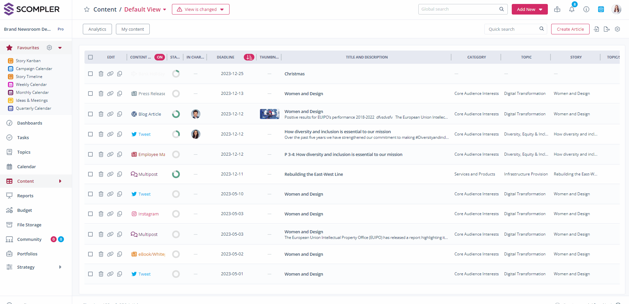This screenshot has width=629, height=304.
Task: Select the Press Release row checkbox
Action: (x=90, y=94)
